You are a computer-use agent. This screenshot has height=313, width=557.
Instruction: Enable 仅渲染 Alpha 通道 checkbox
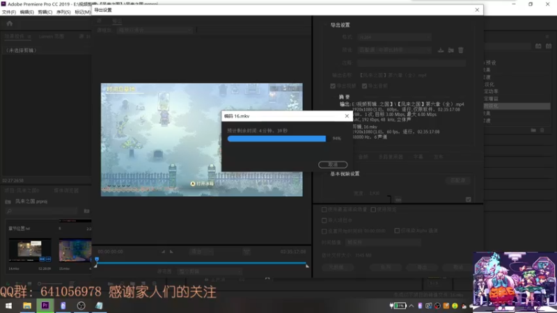[x=397, y=231]
